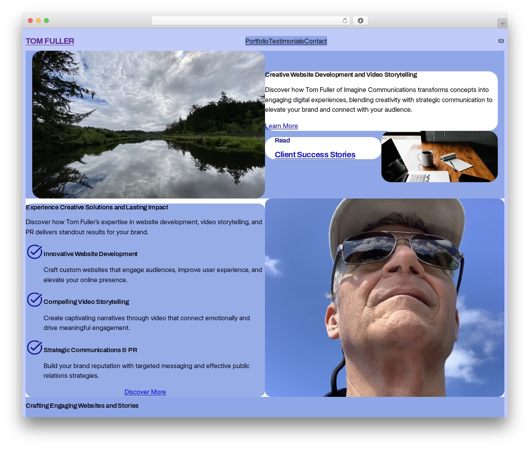Click the checkmark icon beside Innovative Website Development
530x449 pixels.
(x=34, y=252)
